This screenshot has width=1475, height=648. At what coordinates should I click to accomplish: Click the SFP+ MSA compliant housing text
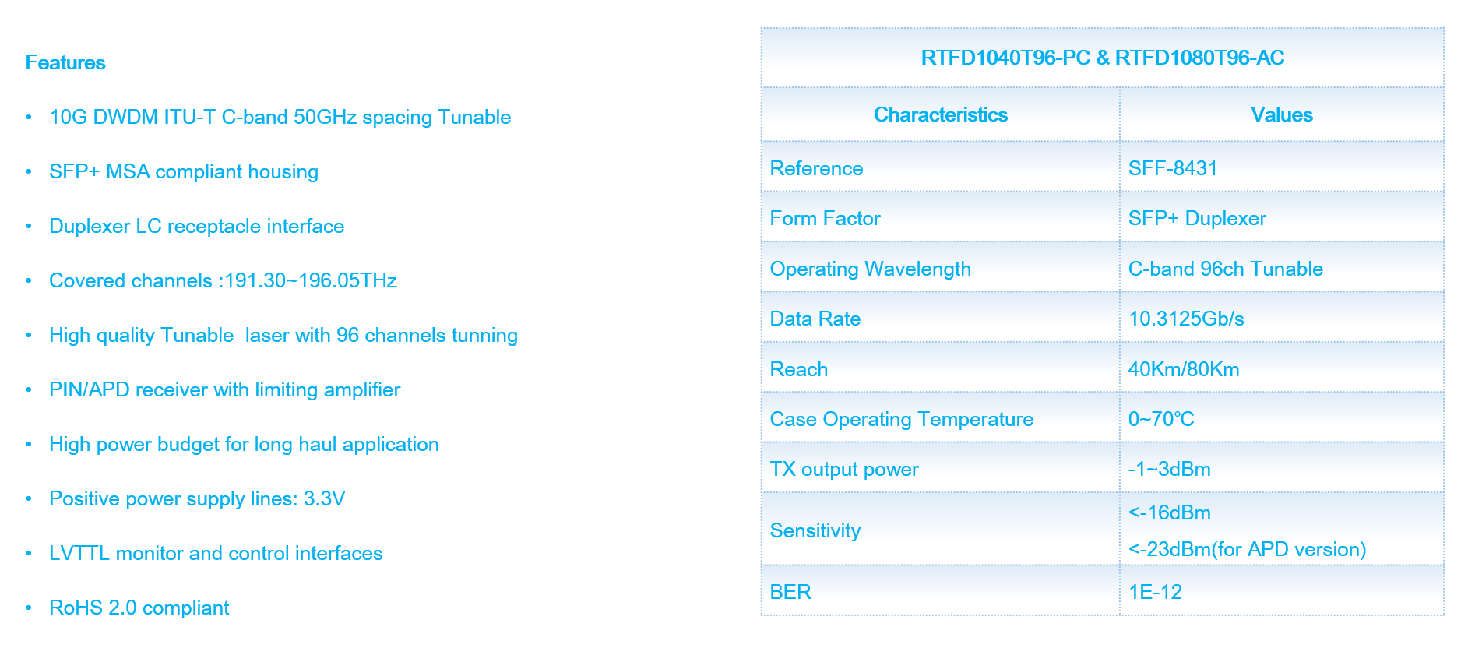[x=184, y=172]
